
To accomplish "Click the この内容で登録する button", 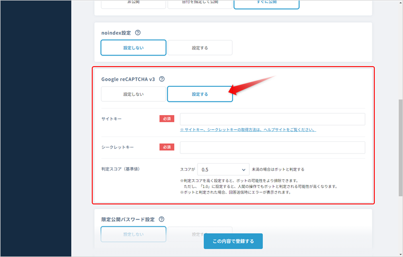I will tap(233, 241).
